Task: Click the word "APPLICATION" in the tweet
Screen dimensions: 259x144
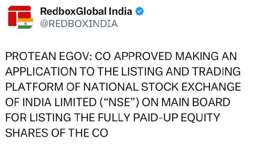Action: pyautogui.click(x=41, y=71)
